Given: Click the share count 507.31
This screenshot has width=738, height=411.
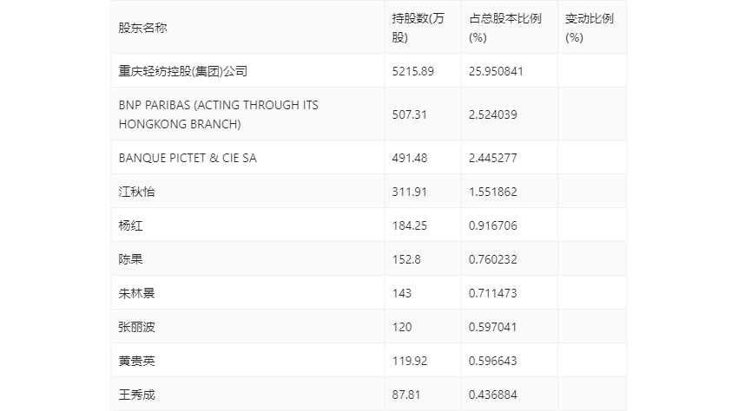Looking at the screenshot, I should 410,114.
